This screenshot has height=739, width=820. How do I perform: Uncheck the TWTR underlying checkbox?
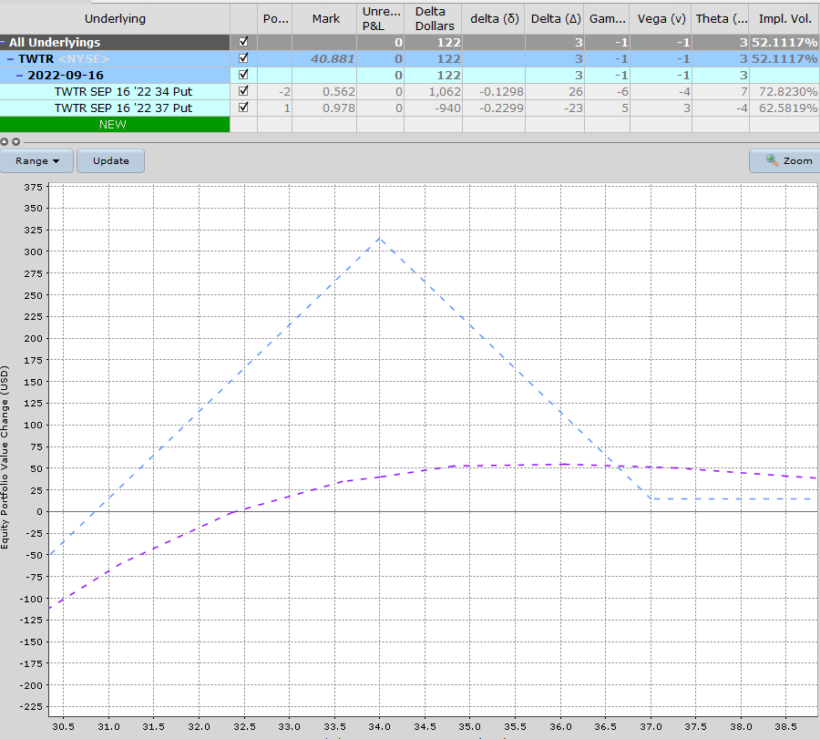(x=242, y=58)
